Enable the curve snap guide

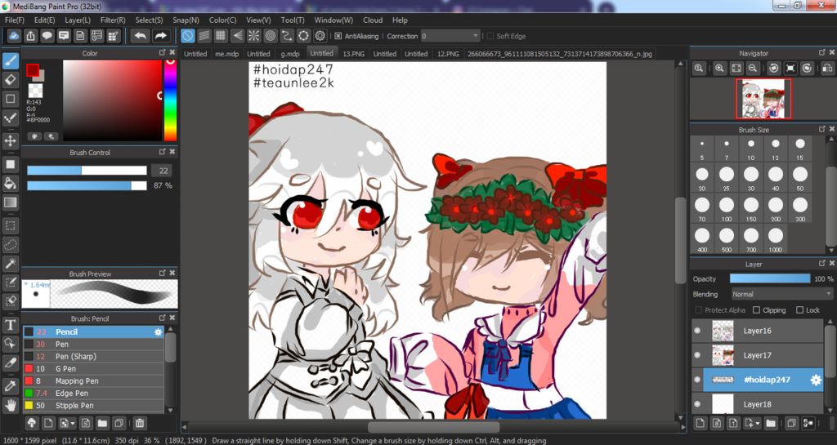click(x=287, y=36)
